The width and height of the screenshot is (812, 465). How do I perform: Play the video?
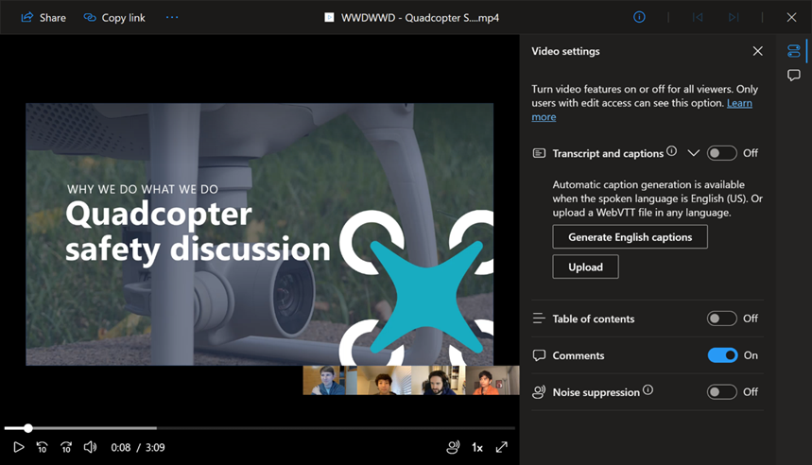[19, 447]
